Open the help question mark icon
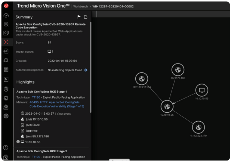 click(6, 147)
